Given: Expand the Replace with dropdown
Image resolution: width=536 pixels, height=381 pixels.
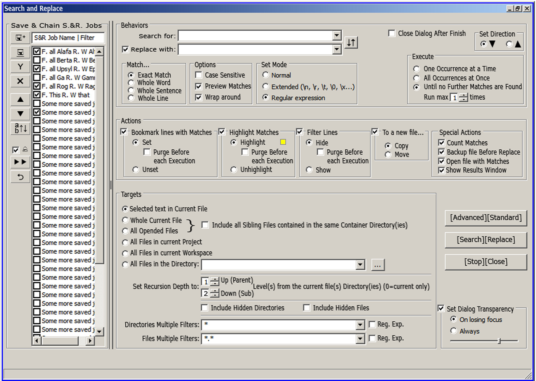Looking at the screenshot, I should [x=337, y=50].
